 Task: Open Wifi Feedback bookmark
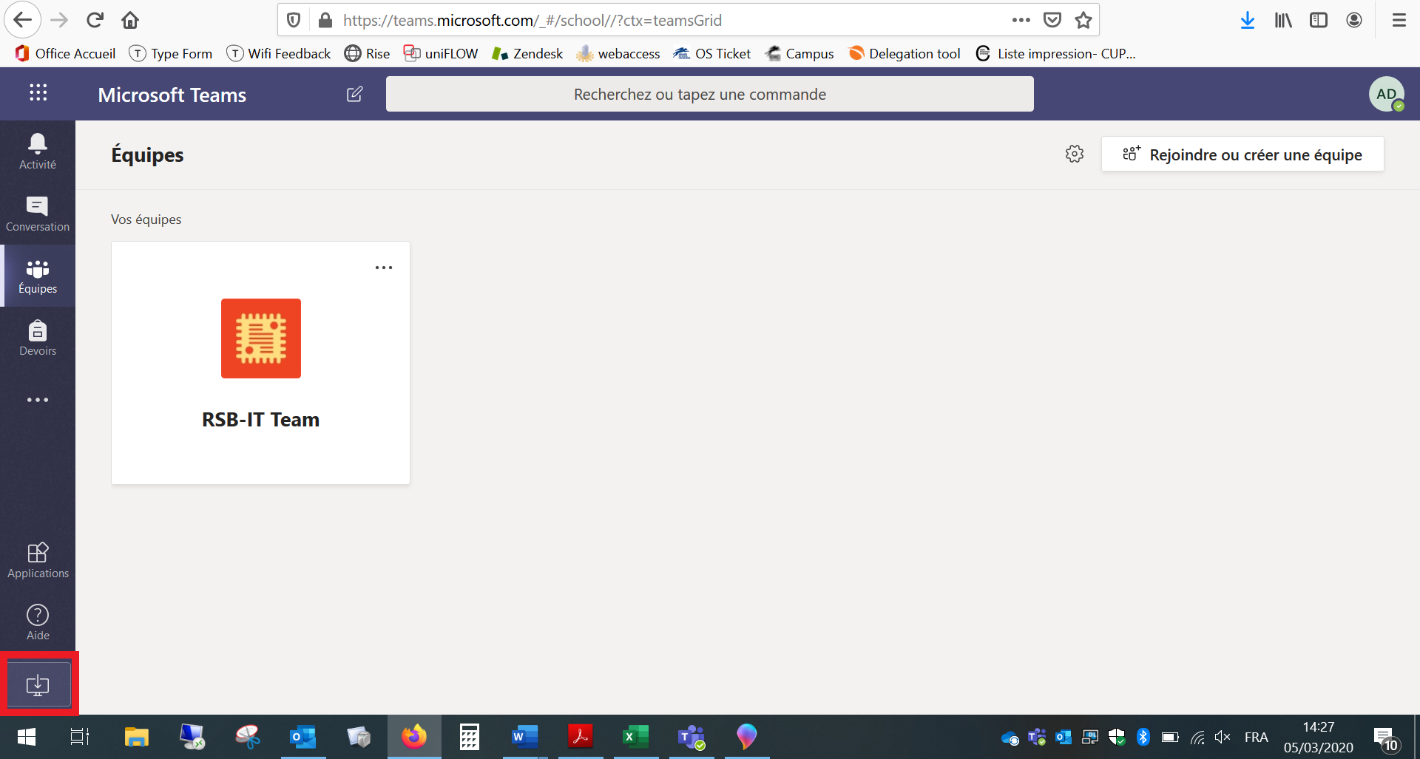(x=279, y=53)
